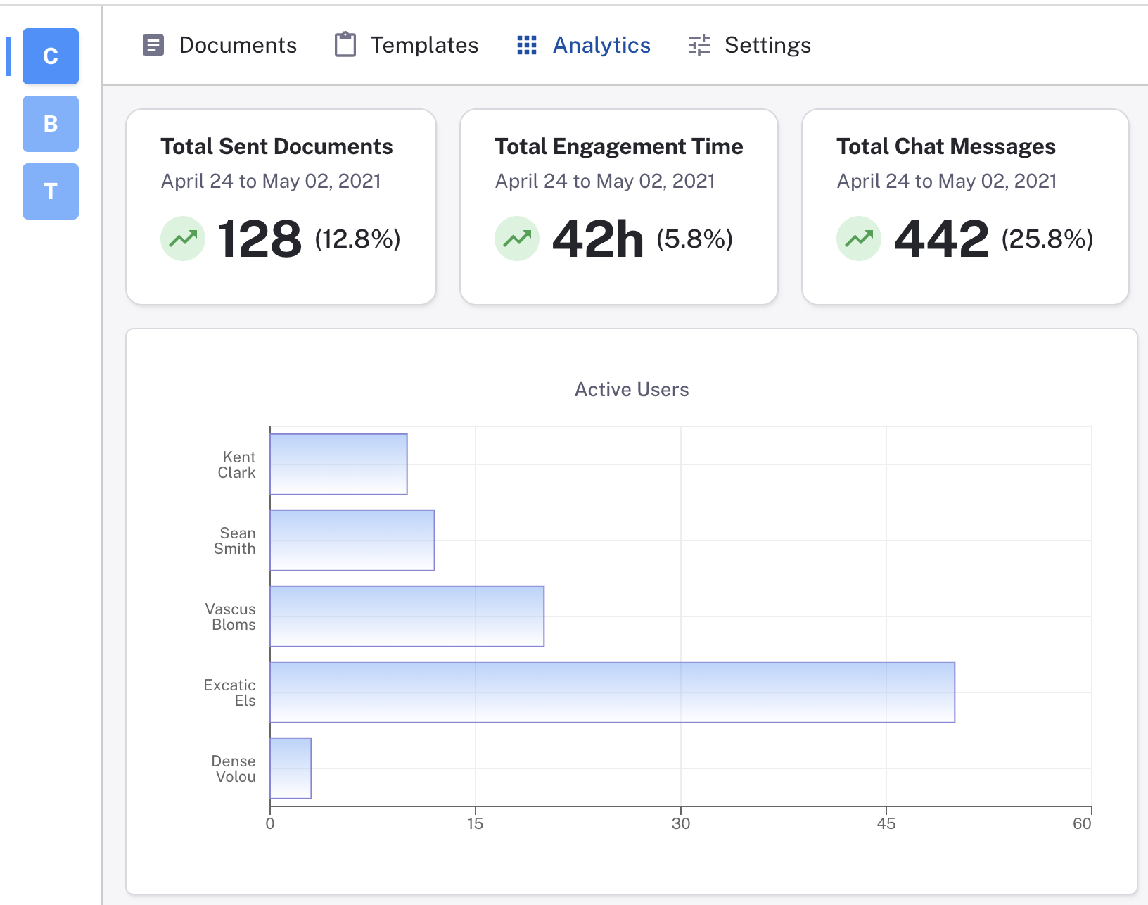Go to the Templates tab
The height and width of the screenshot is (905, 1148).
[407, 45]
